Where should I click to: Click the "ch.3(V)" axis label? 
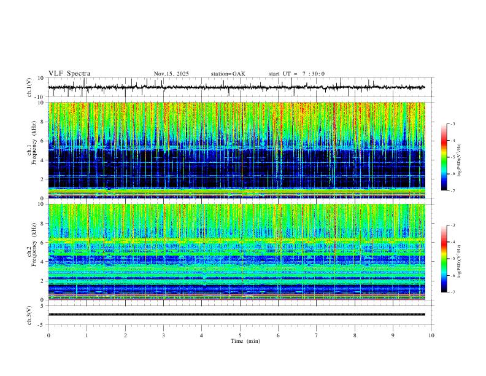pos(29,315)
